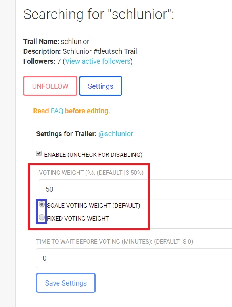232x307 pixels.
Task: Click the 'Searching for schlunior' page heading
Action: point(99,14)
